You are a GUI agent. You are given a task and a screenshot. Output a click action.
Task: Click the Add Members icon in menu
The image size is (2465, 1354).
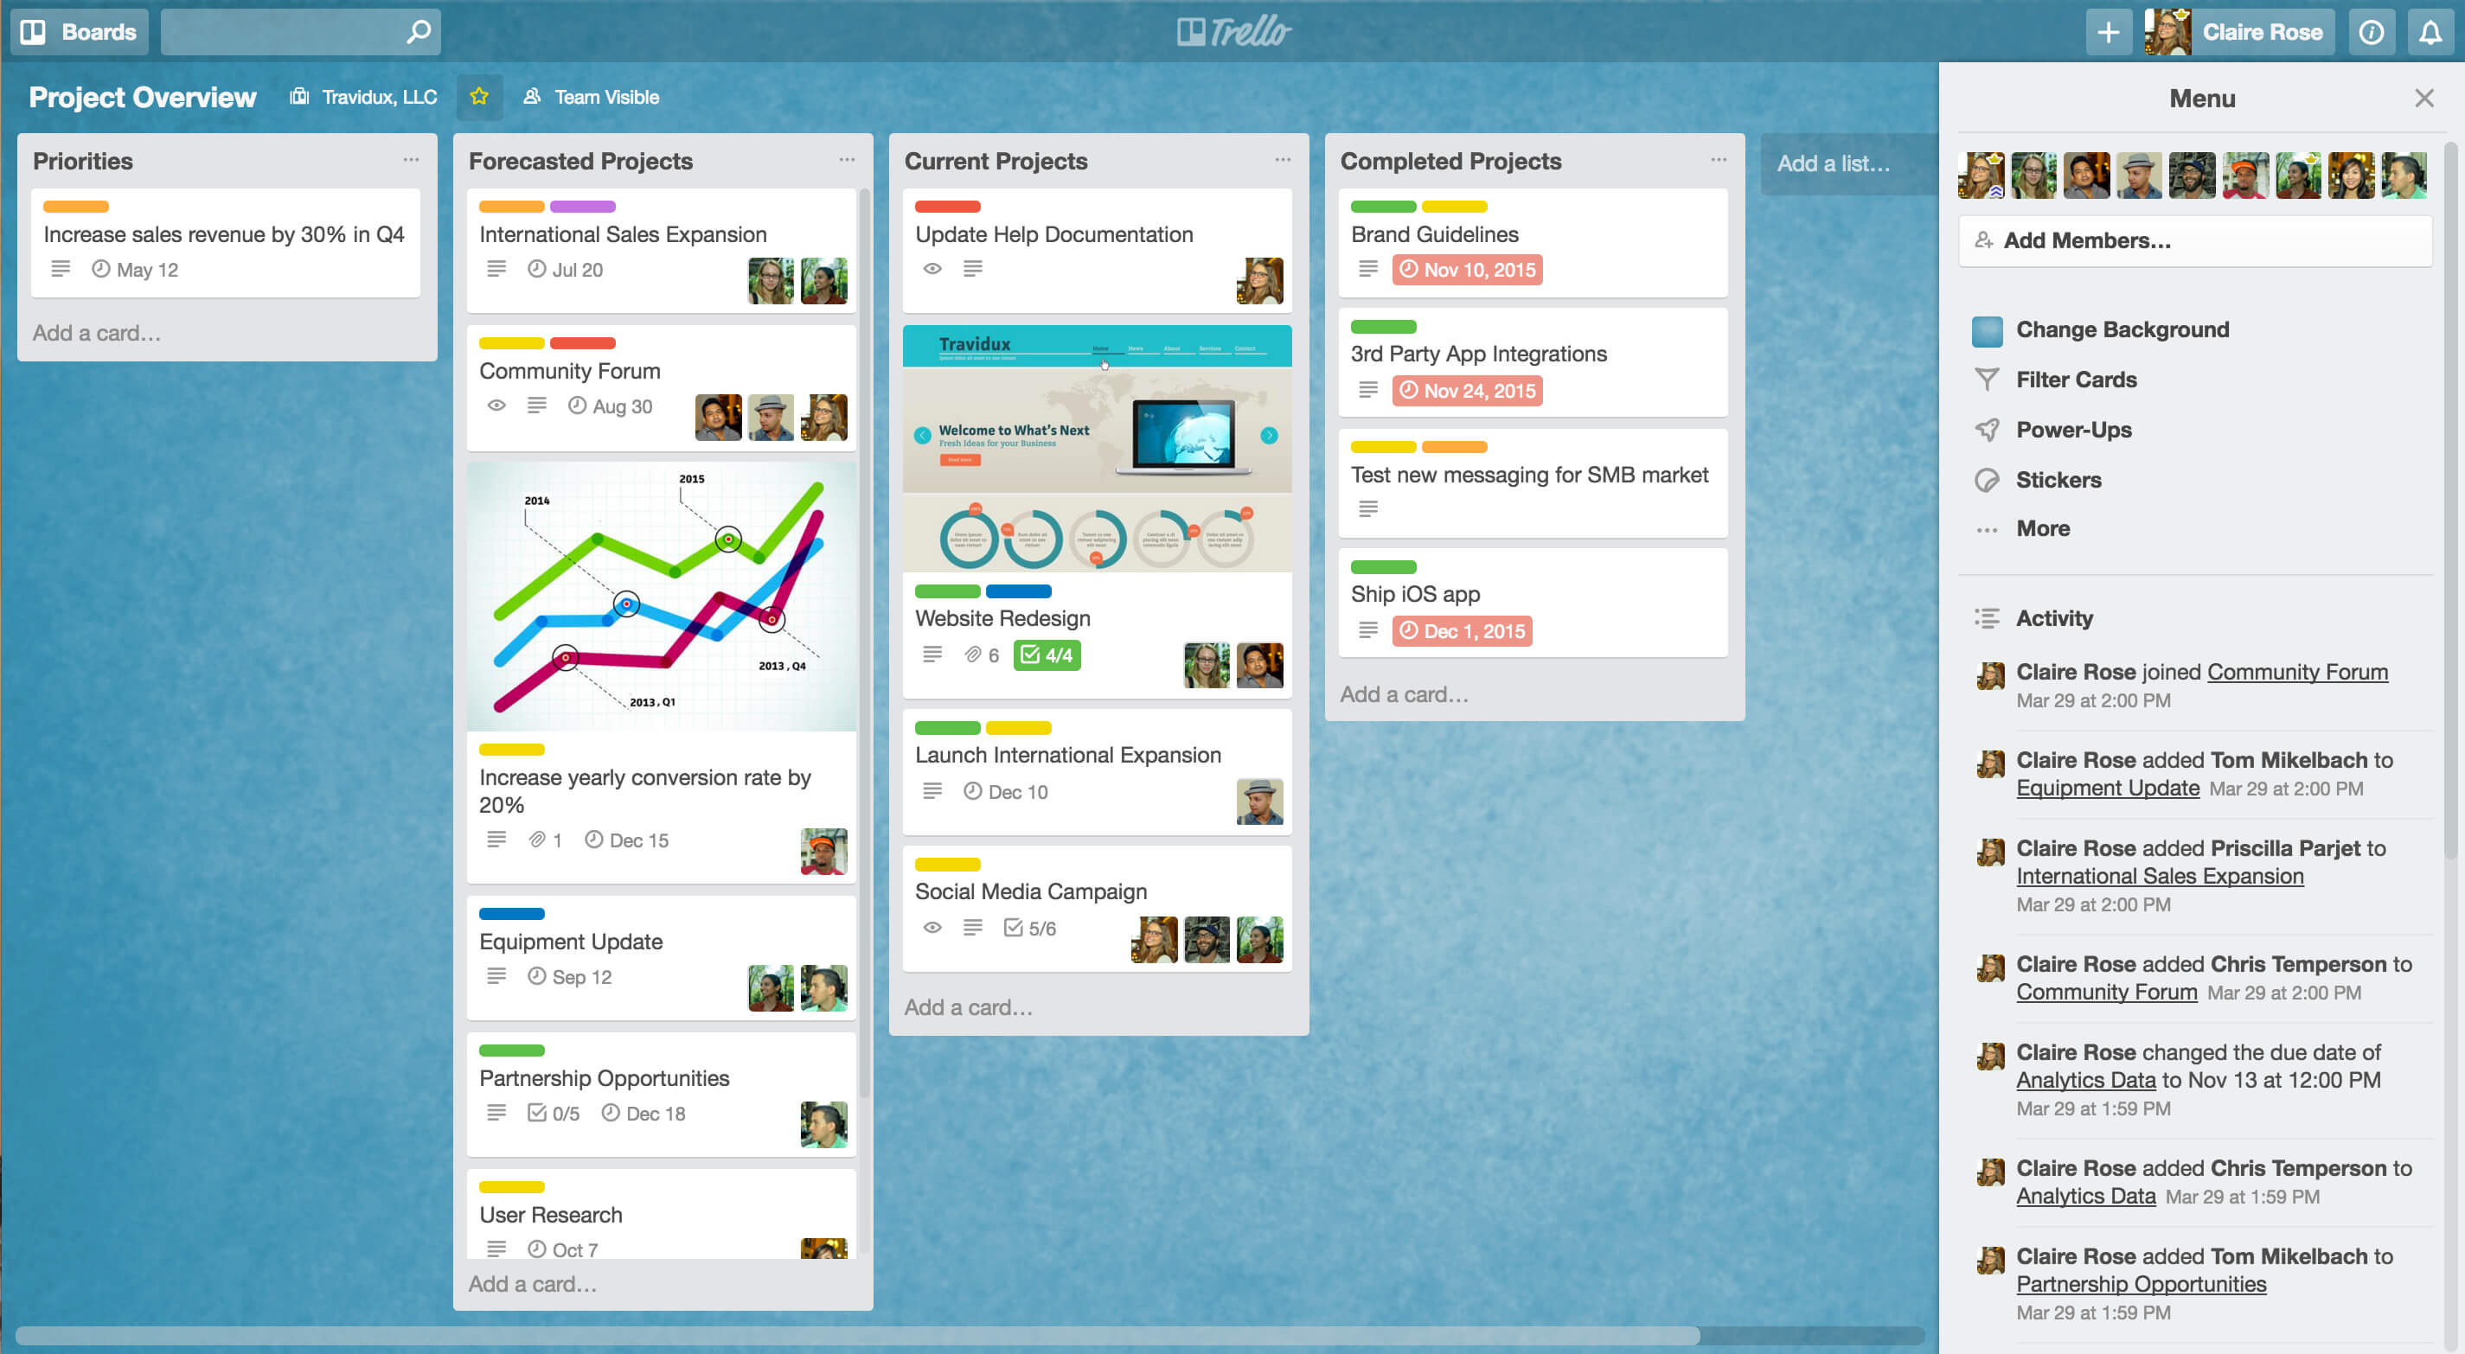1988,239
